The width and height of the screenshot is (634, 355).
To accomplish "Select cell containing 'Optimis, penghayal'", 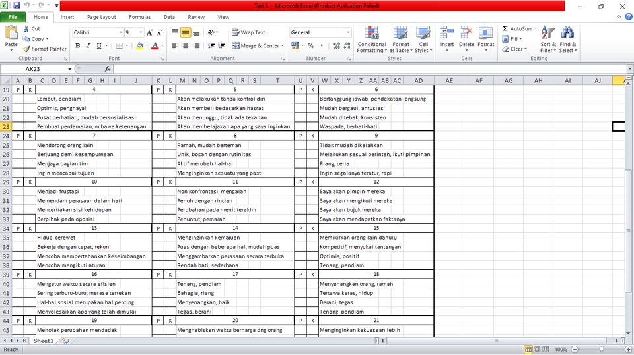I will pyautogui.click(x=94, y=108).
